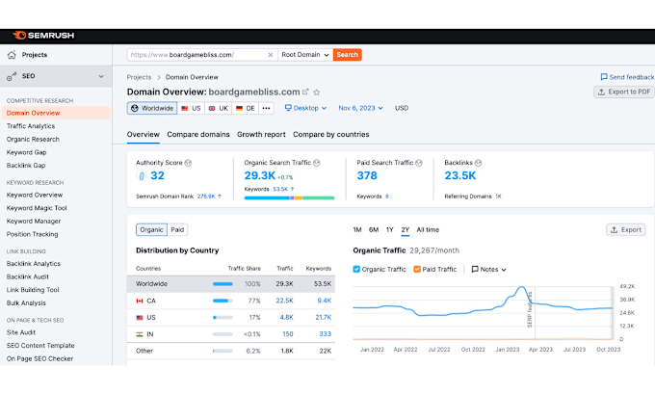Uncheck Paid Traffic checkbox

(x=417, y=269)
